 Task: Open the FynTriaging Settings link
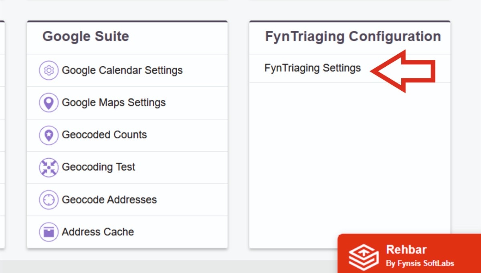pyautogui.click(x=313, y=68)
